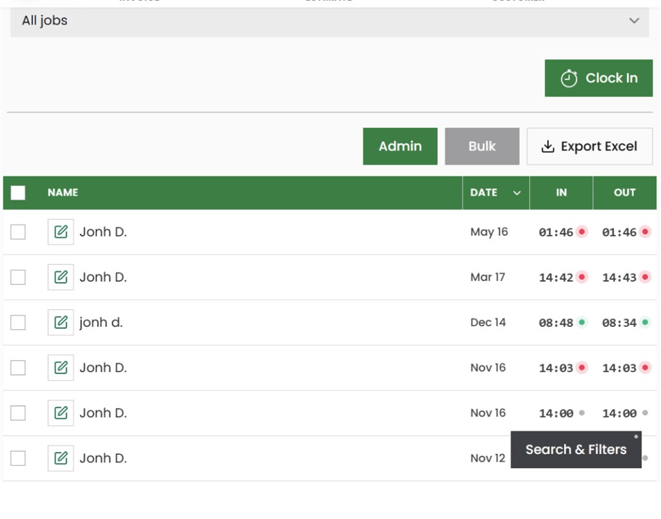Viewport: 661px width, 519px height.
Task: Select the Nov 12 entry checkbox
Action: [18, 458]
